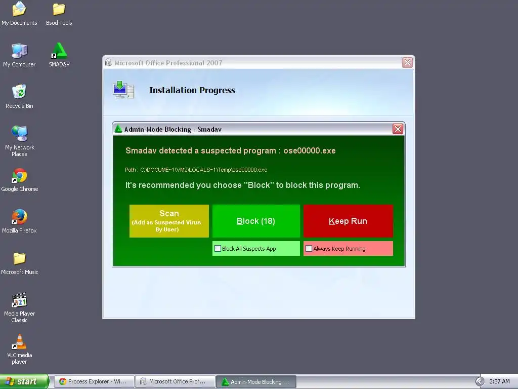The image size is (518, 389).
Task: Launch the Mozilla Firefox desktop shortcut
Action: (19, 221)
